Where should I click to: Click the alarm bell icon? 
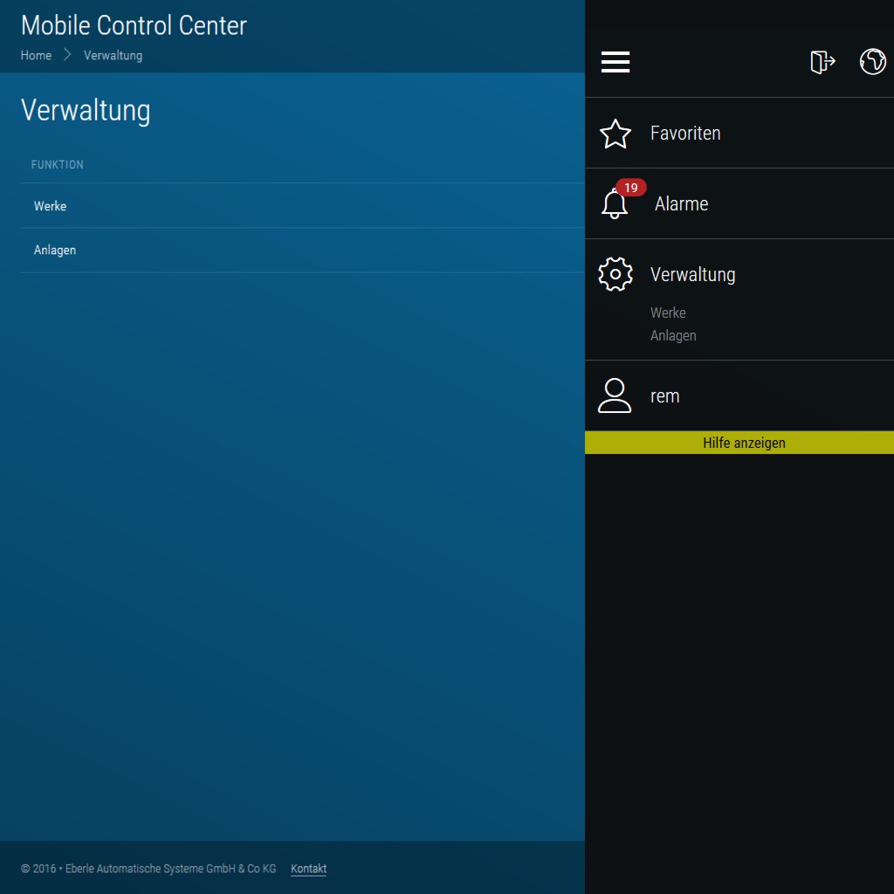click(614, 204)
